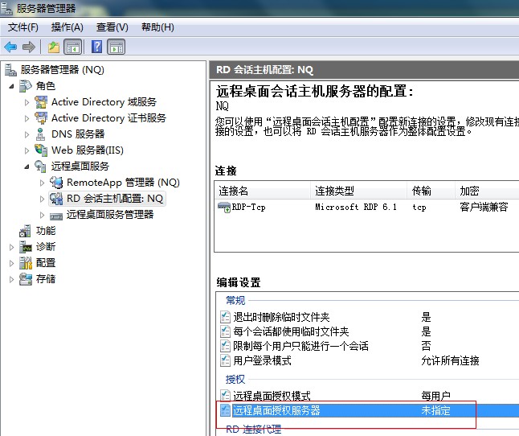Expand the Web 服务器(IIS) node
This screenshot has width=519, height=436.
(27, 150)
